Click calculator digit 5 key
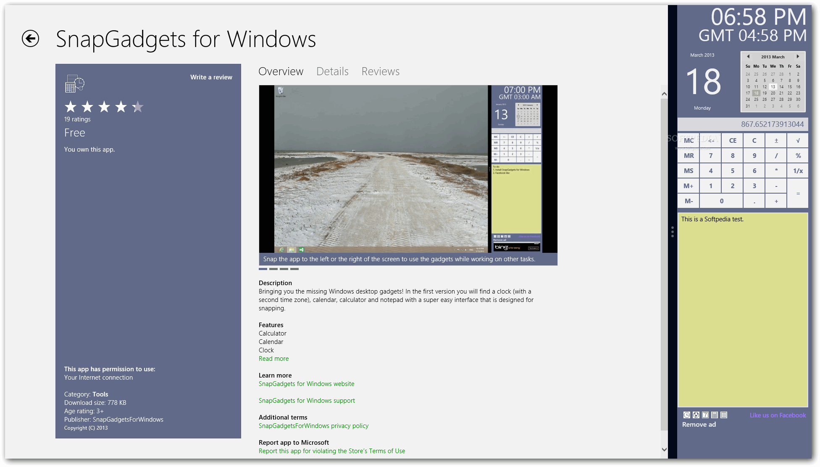This screenshot has width=820, height=467. 733,171
